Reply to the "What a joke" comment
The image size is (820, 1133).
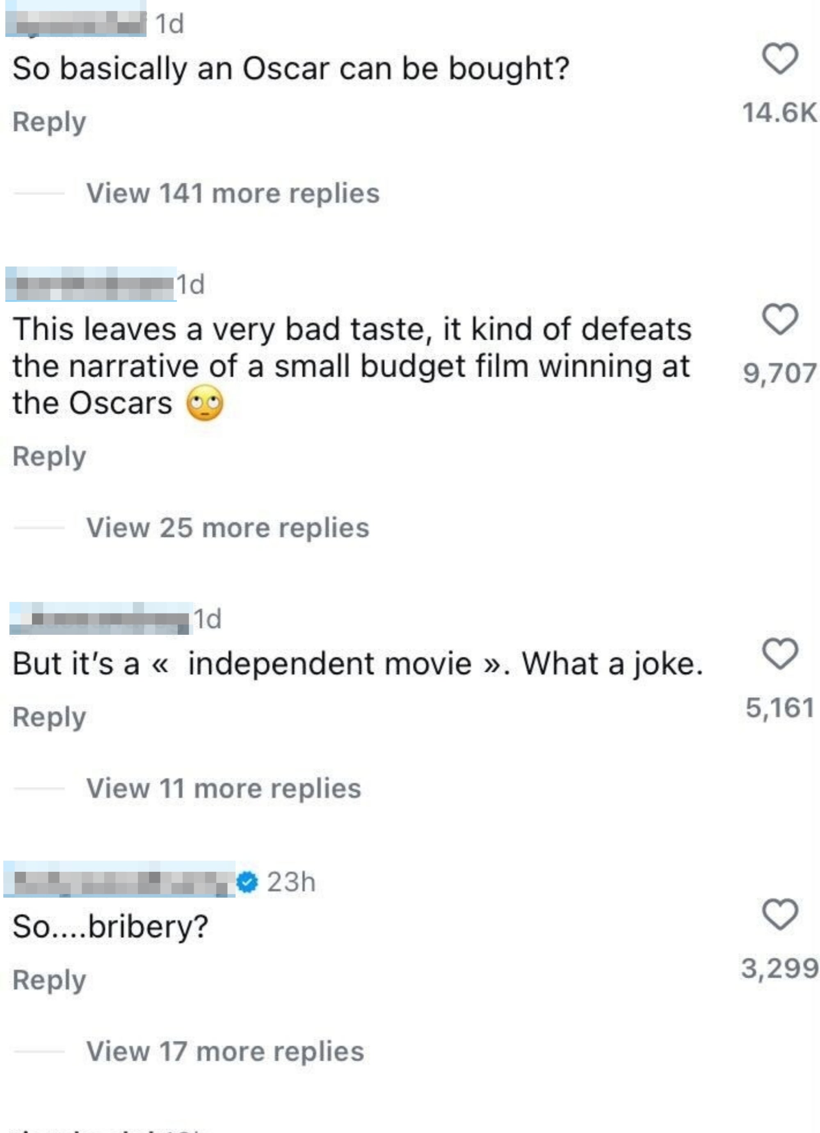(50, 717)
